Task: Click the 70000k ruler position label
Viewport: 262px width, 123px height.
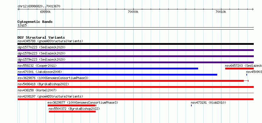Action: [133, 12]
